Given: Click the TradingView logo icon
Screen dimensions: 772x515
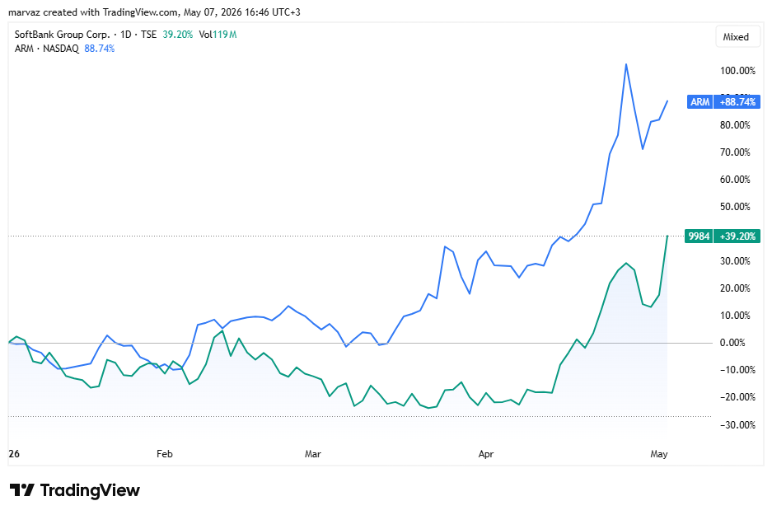Looking at the screenshot, I should click(21, 490).
